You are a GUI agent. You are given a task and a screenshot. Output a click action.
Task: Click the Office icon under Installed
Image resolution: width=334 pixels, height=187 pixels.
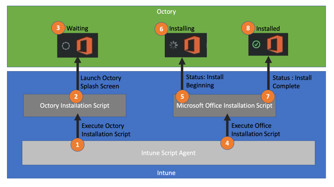coord(275,44)
